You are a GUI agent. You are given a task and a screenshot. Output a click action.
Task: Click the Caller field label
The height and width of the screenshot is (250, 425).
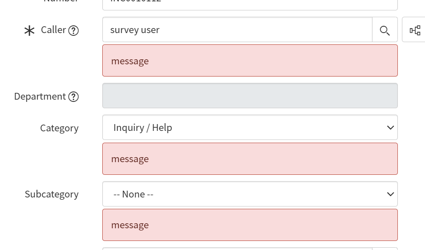[53, 30]
